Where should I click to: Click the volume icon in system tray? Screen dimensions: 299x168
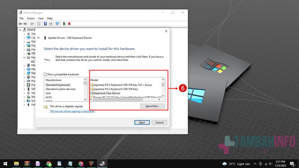[270, 164]
